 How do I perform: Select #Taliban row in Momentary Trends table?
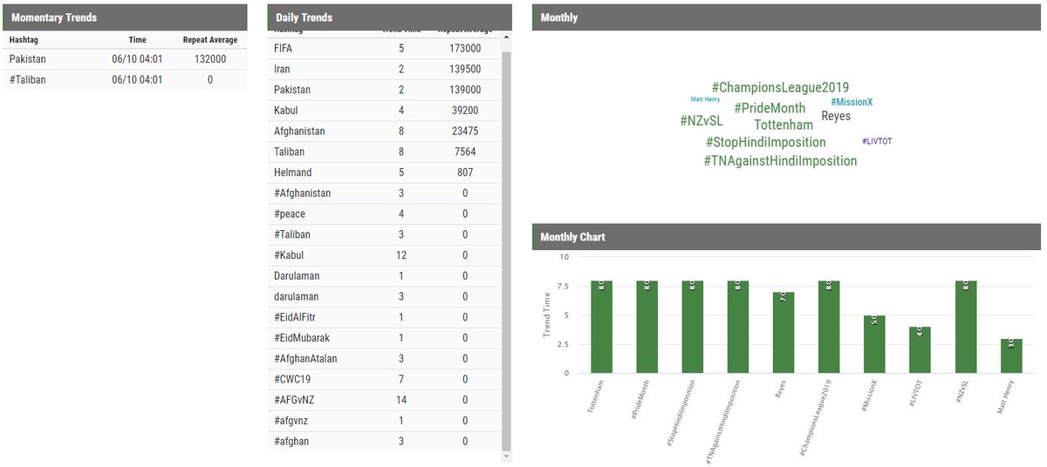(x=123, y=79)
